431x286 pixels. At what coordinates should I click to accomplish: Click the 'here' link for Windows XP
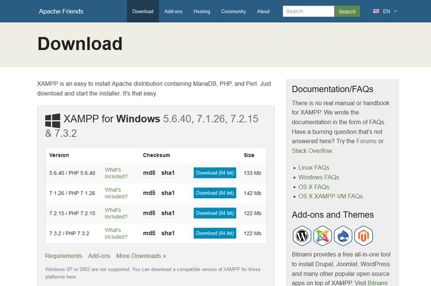pos(71,277)
